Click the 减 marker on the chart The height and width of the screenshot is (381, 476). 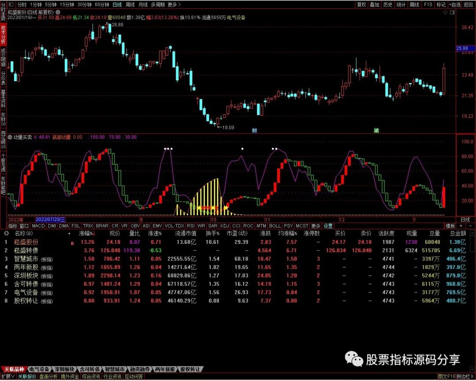point(376,131)
